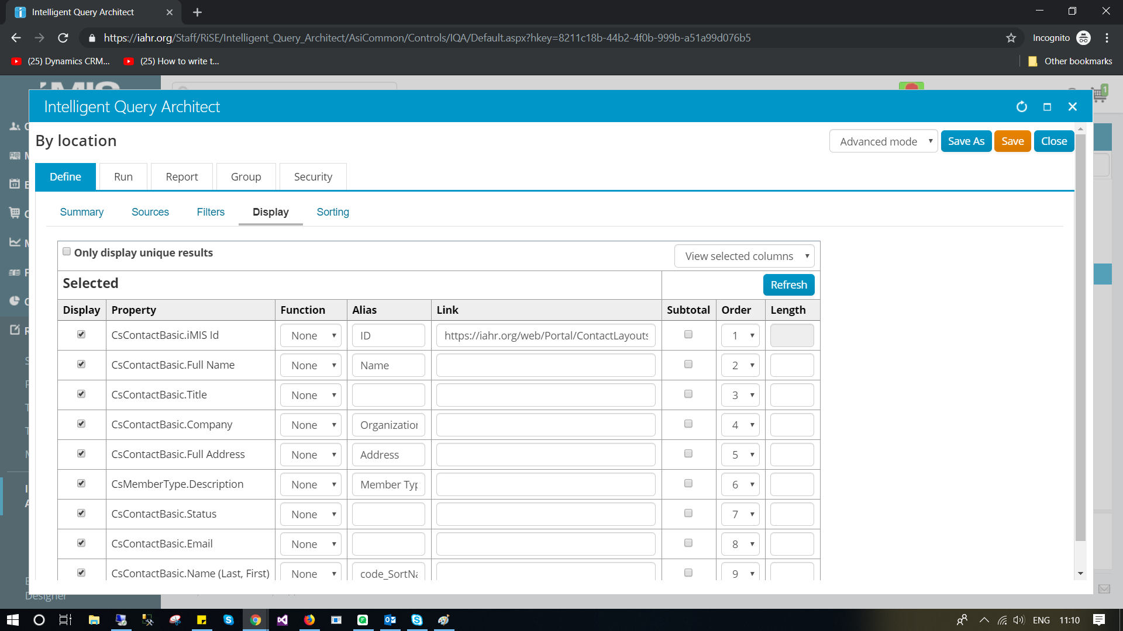
Task: Click the Alias field for Email row
Action: (388, 544)
